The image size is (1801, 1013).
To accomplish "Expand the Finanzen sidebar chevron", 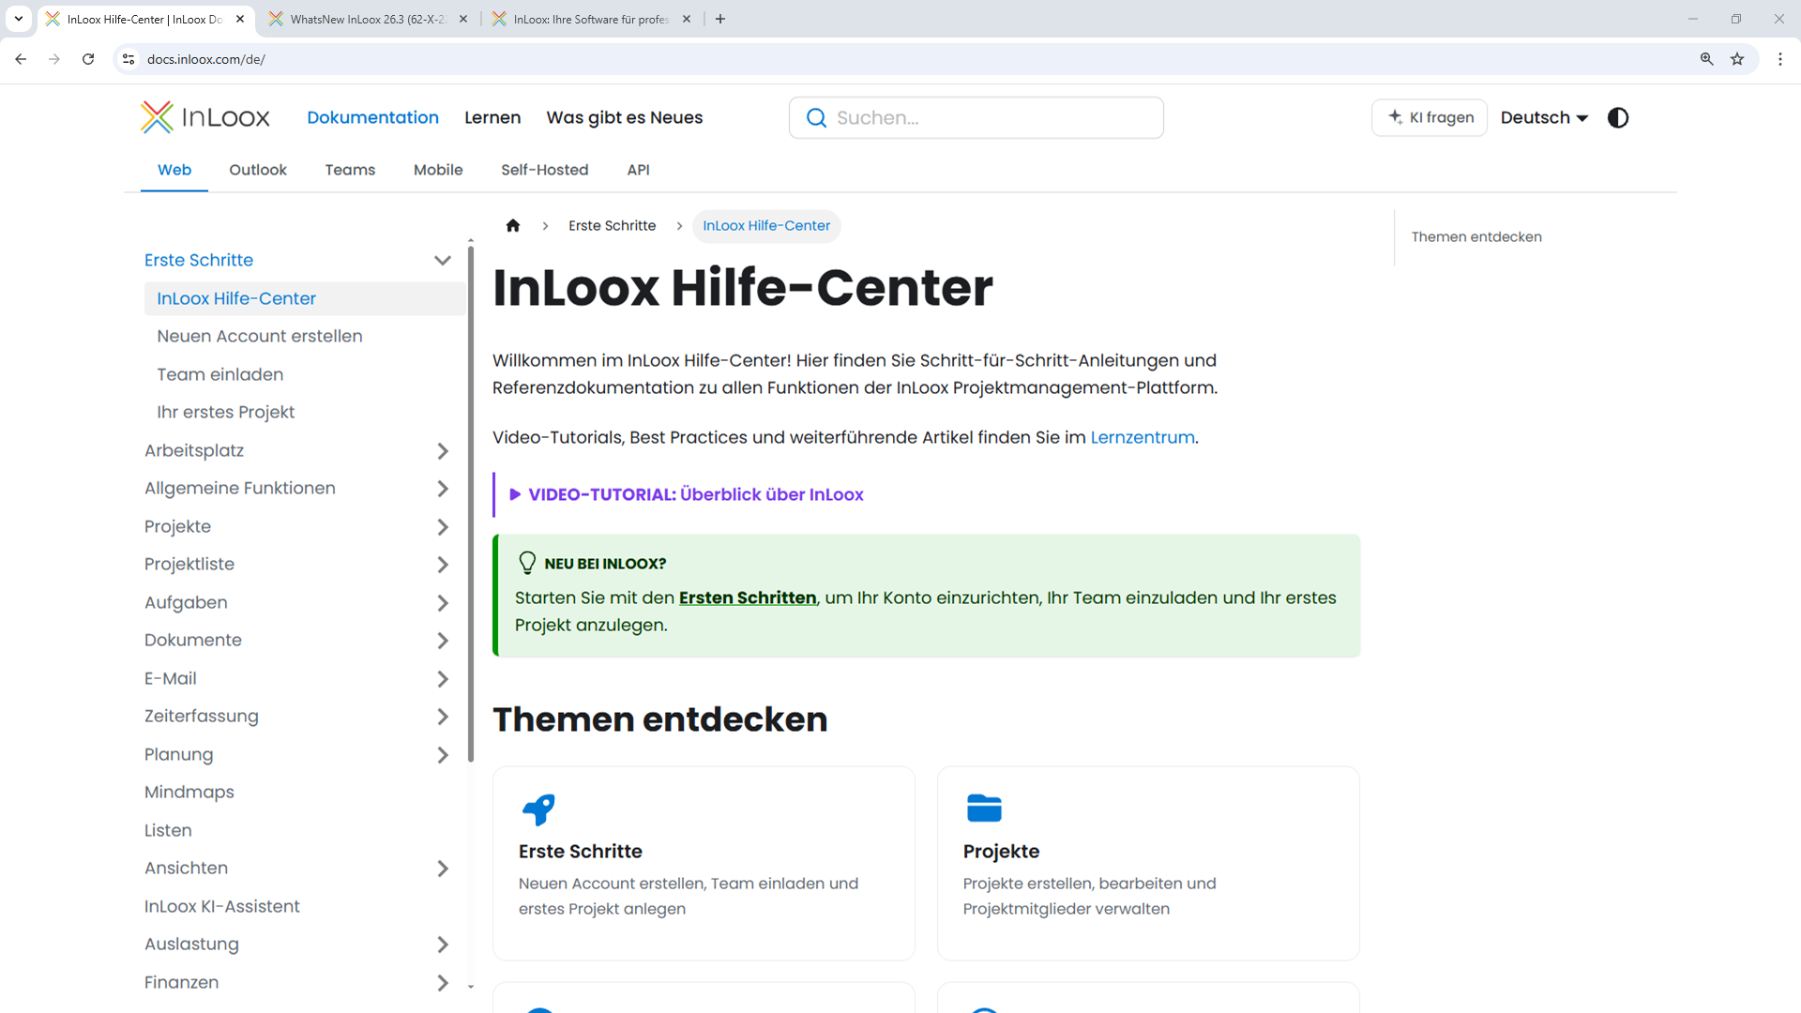I will coord(443,983).
